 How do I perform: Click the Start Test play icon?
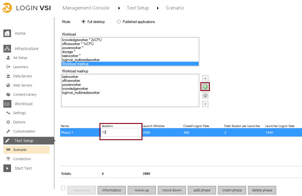click(7, 168)
